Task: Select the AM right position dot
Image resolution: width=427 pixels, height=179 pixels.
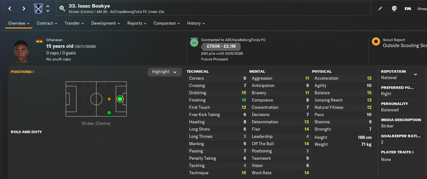Action: tap(109, 113)
